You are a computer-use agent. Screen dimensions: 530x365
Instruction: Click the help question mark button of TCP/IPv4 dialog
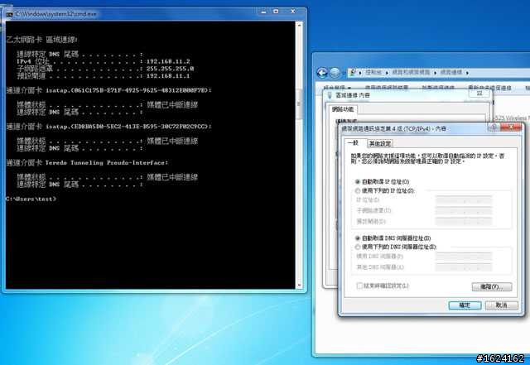point(494,127)
